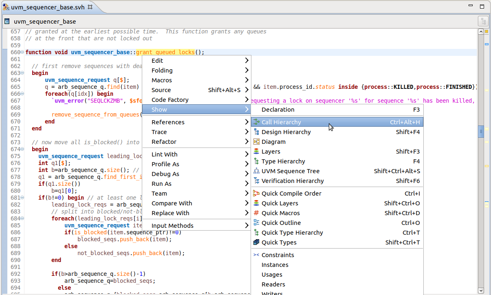Click the Layers view icon

256,151
